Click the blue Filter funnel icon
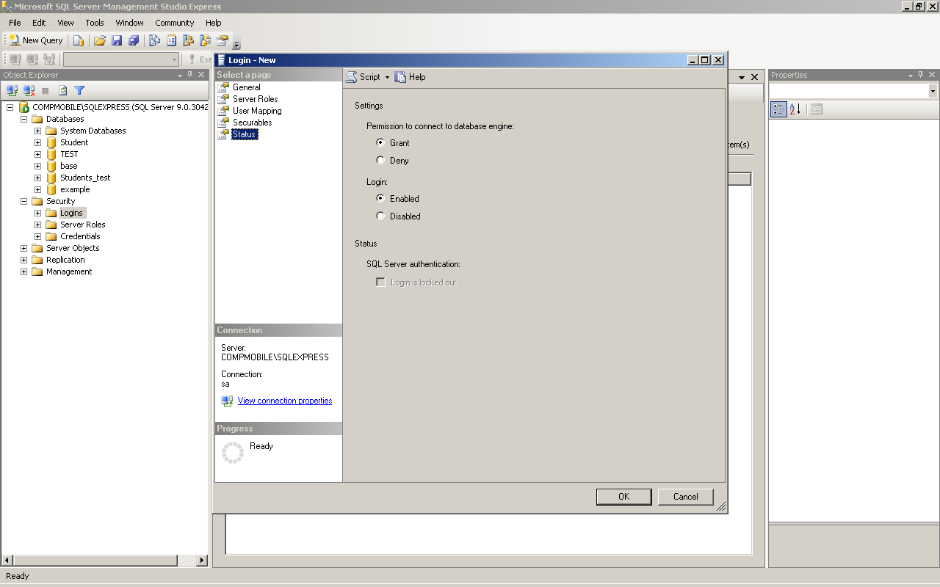This screenshot has height=587, width=940. tap(79, 90)
